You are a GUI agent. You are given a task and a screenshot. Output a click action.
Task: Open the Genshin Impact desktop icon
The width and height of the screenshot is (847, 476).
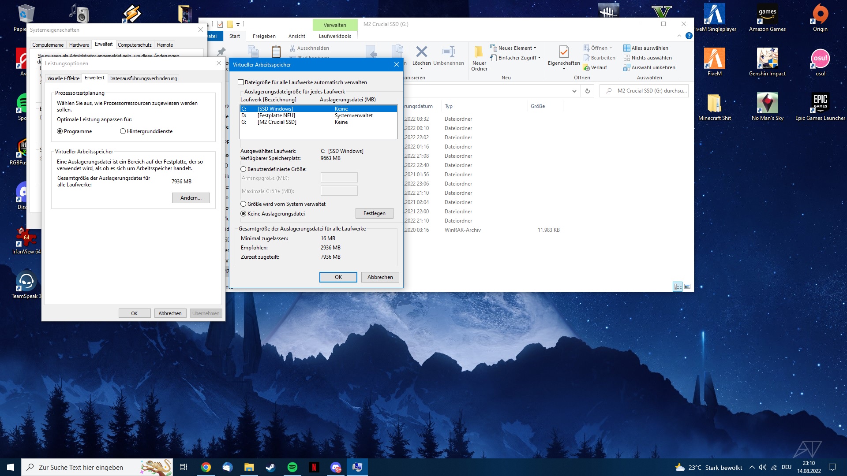767,59
